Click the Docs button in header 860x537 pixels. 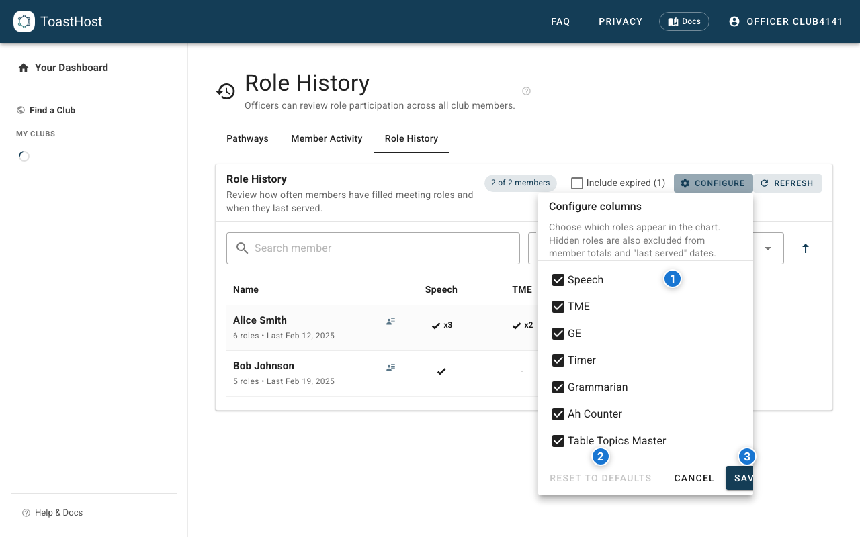[x=684, y=21]
